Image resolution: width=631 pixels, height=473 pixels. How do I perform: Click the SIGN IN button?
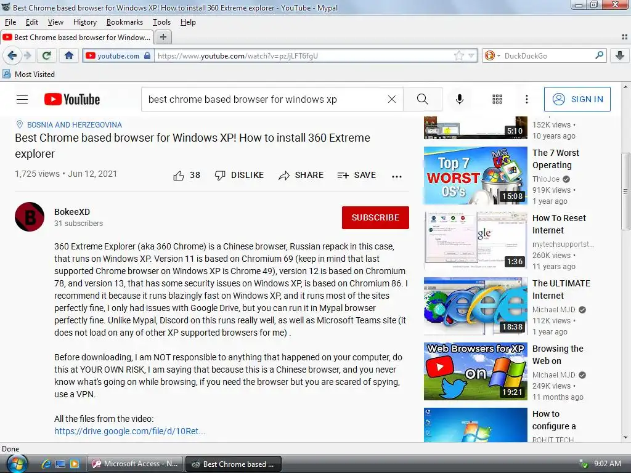577,99
